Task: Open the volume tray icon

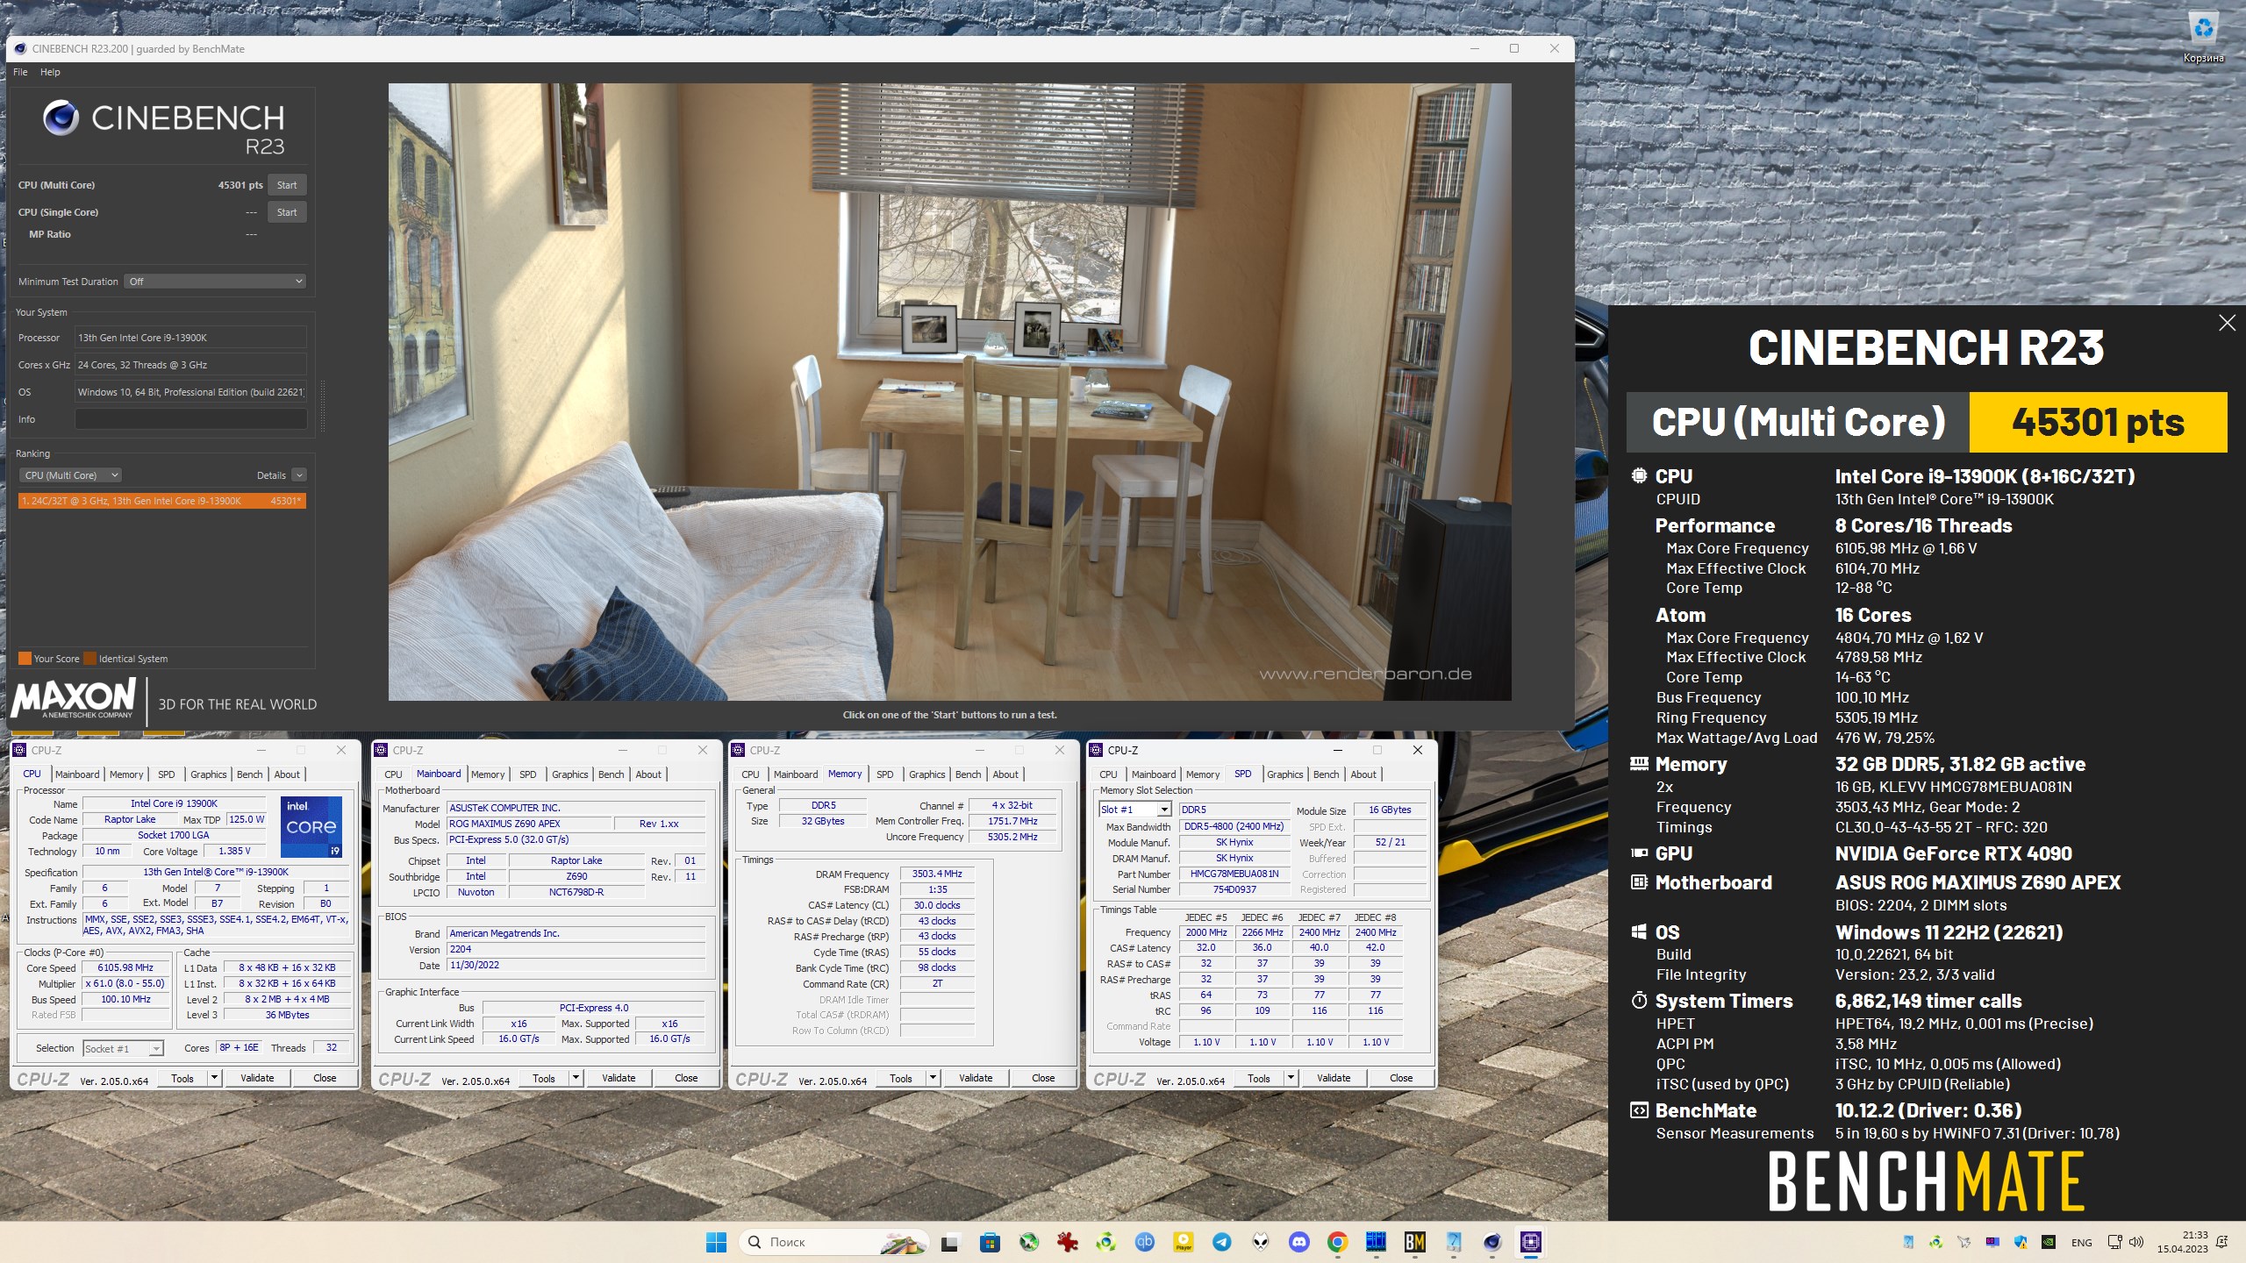Action: [x=2136, y=1242]
